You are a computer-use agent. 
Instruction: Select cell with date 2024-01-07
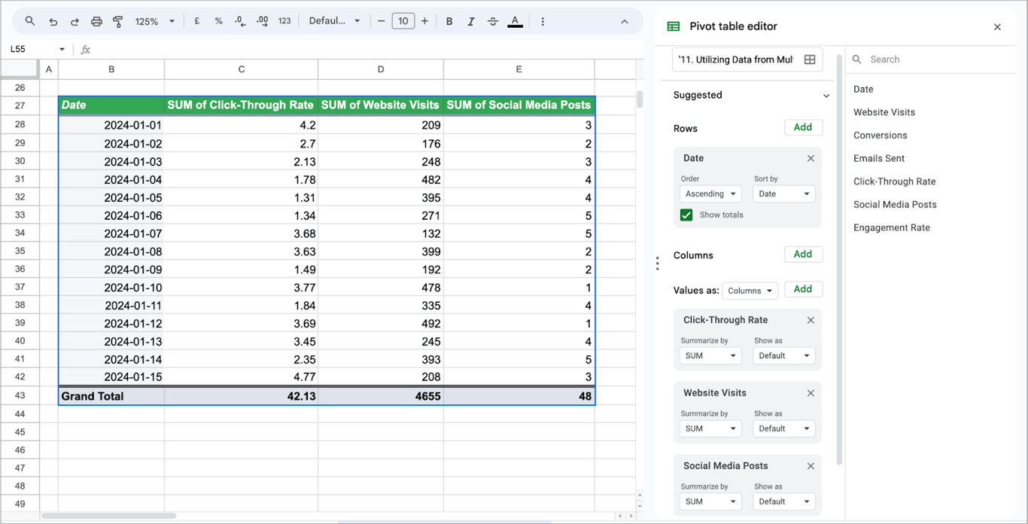tap(111, 233)
